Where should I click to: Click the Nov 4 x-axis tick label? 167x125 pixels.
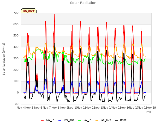[x=21, y=108]
